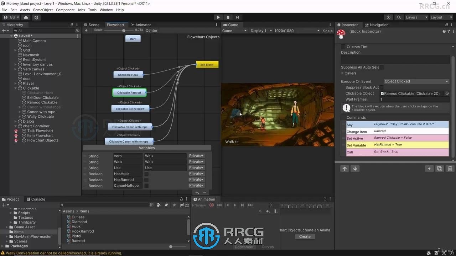Click the Center button in Flowchart toolbar
Image resolution: width=456 pixels, height=256 pixels.
151,31
